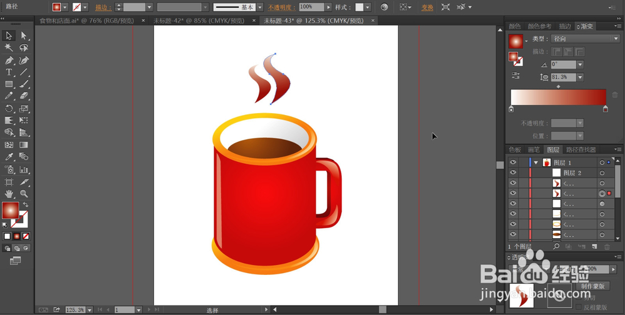
Task: Switch to the 路径查找器 panel tab
Action: point(581,149)
